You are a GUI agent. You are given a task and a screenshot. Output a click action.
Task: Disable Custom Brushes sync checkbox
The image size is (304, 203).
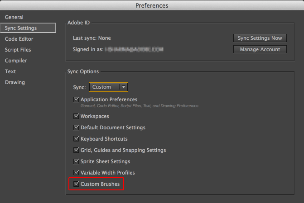pos(76,184)
